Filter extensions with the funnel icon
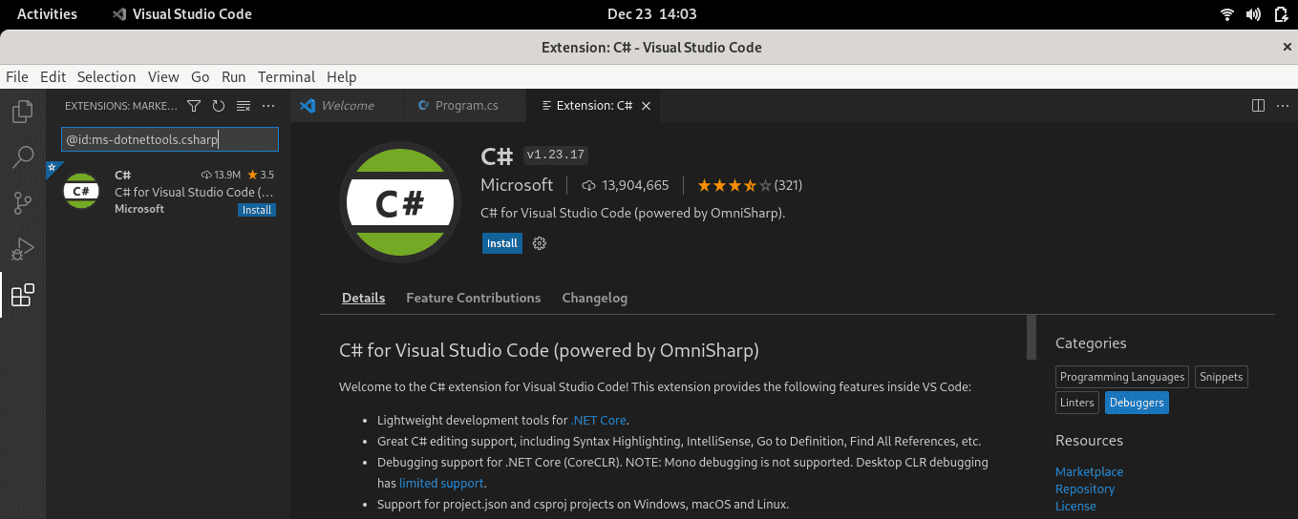This screenshot has height=519, width=1298. coord(194,106)
